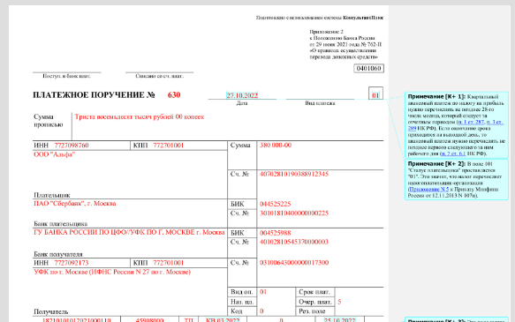Click payer INN 7727098760
Screen dimensions: 515x322
(x=72, y=146)
